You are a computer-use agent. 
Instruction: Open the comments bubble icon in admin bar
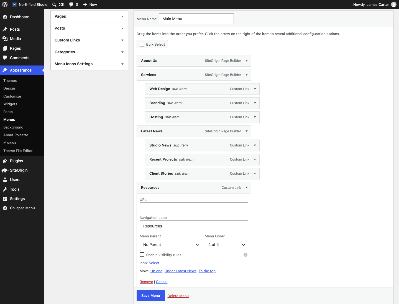pos(71,4)
